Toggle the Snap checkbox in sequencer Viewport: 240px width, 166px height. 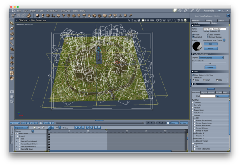coord(64,128)
